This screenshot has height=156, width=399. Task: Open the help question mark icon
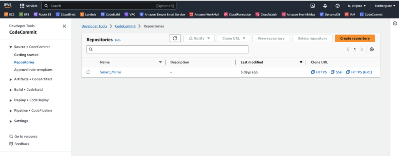point(338,5)
